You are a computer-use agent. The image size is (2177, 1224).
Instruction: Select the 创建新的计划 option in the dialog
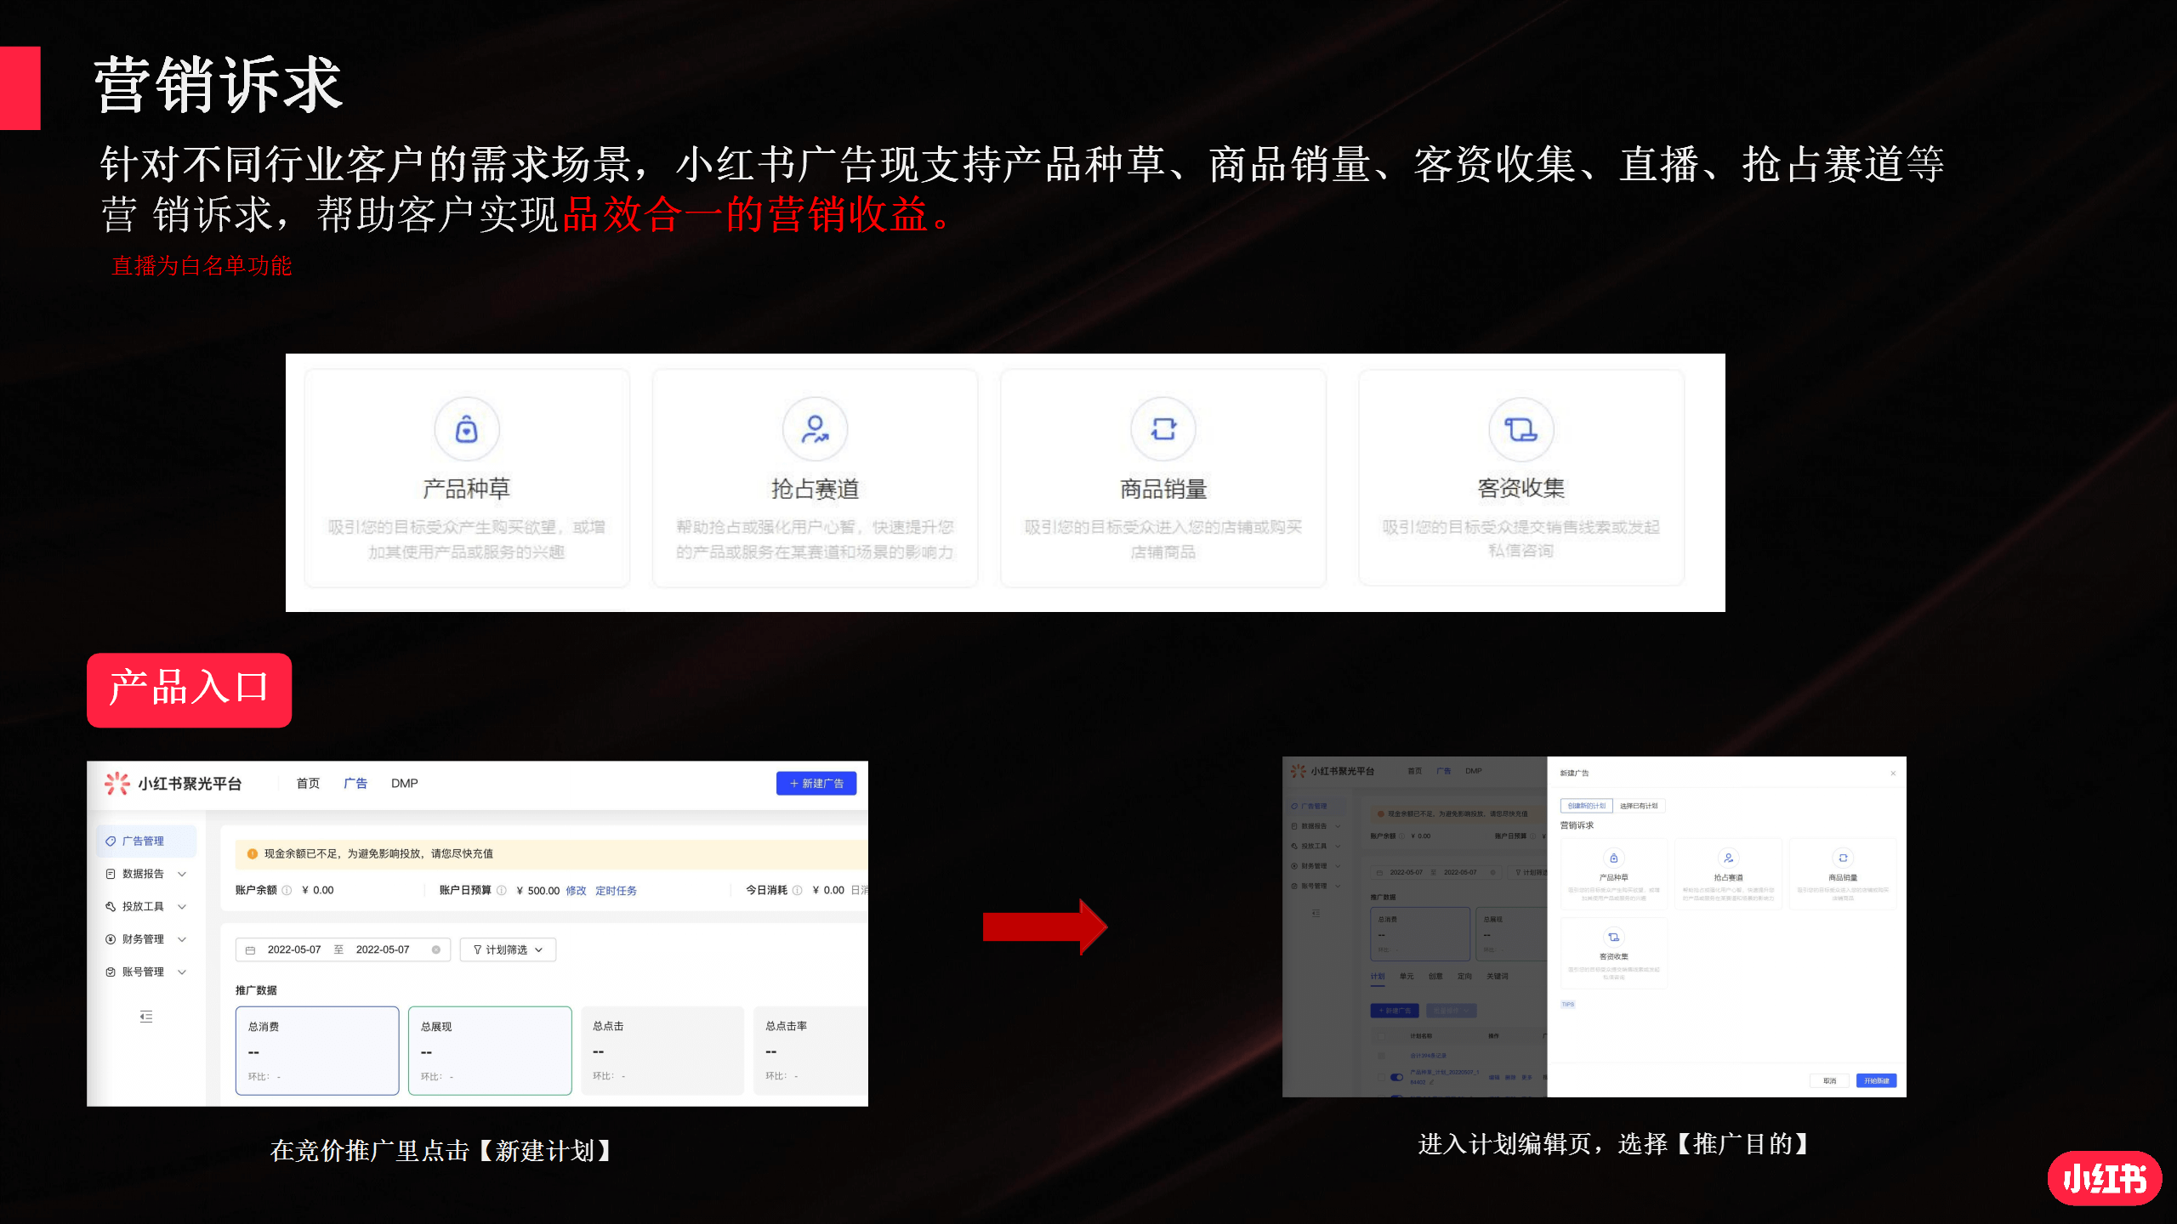tap(1586, 806)
